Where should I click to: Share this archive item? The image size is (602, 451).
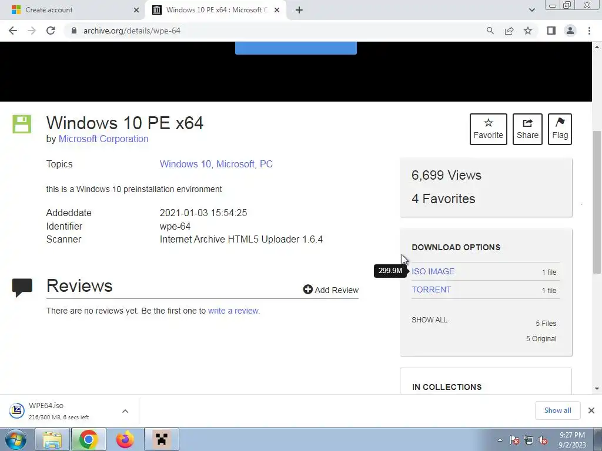pos(527,129)
